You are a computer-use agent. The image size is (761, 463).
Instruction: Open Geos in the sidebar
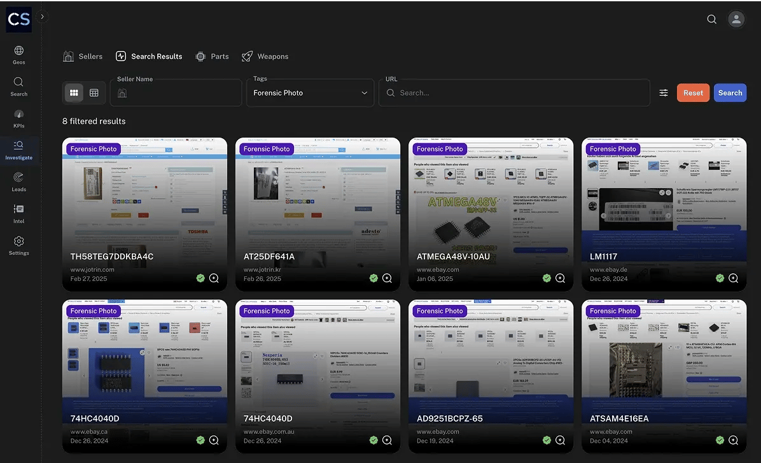pyautogui.click(x=19, y=55)
